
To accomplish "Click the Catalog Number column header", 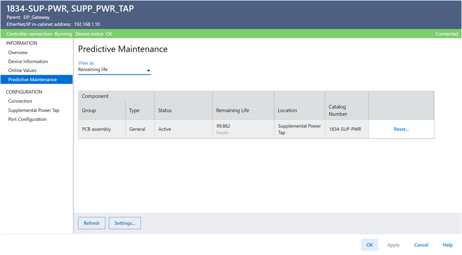I will coord(338,110).
